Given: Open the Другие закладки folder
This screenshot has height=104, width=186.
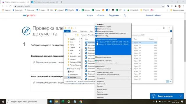Looking at the screenshot, I should [x=177, y=10].
